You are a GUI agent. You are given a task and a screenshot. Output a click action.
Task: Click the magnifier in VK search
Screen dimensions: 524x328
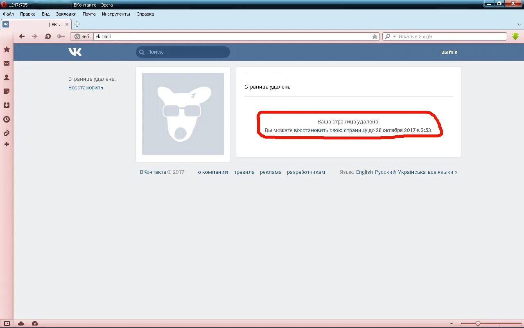142,52
